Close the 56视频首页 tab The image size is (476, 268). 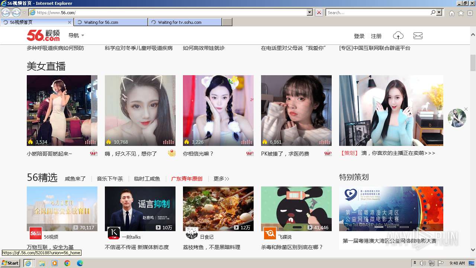pyautogui.click(x=69, y=22)
